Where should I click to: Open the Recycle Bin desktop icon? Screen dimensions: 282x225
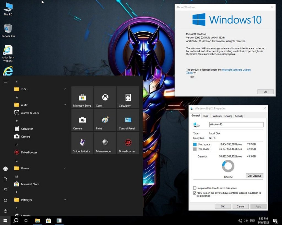pos(8,30)
